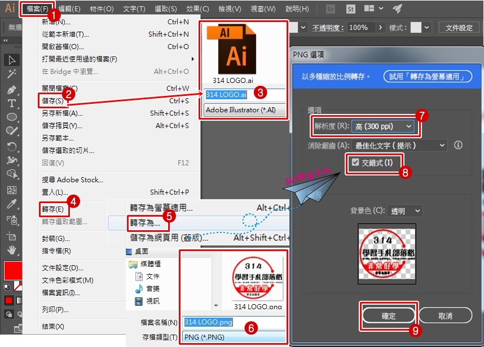Select the Ellipse tool
Viewport: 484px width, 347px height.
pos(12,117)
